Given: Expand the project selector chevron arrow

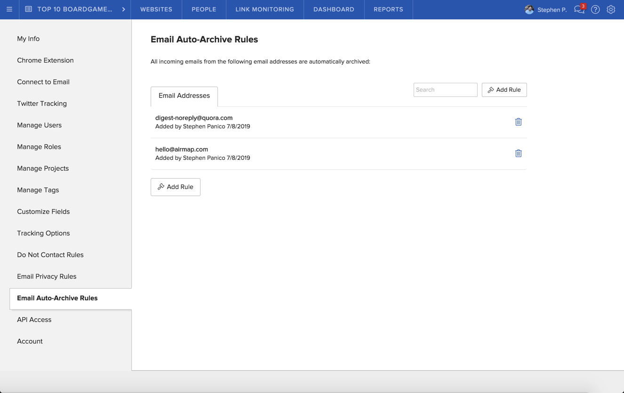Looking at the screenshot, I should tap(123, 9).
